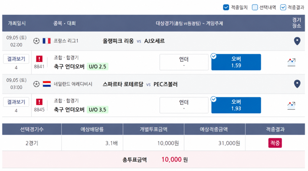Open venue map pin for Sparta Rotterdam match
308x171 pixels.
297,84
